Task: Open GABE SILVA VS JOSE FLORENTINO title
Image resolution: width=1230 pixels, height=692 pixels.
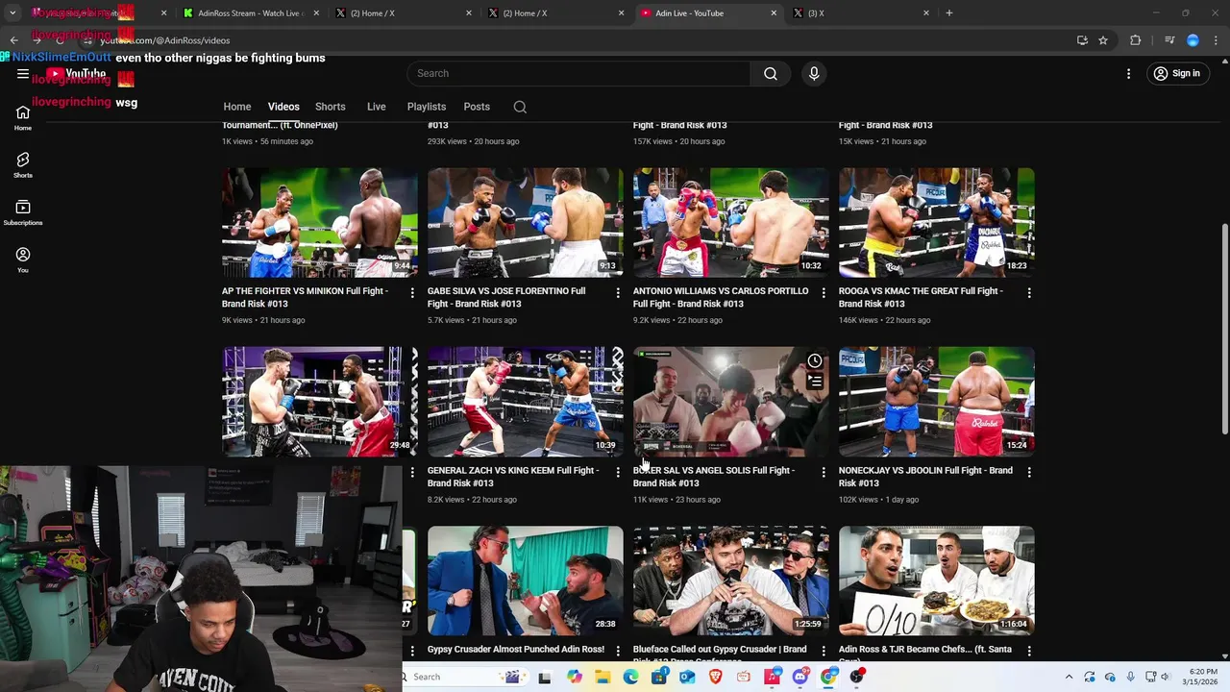Action: tap(506, 297)
